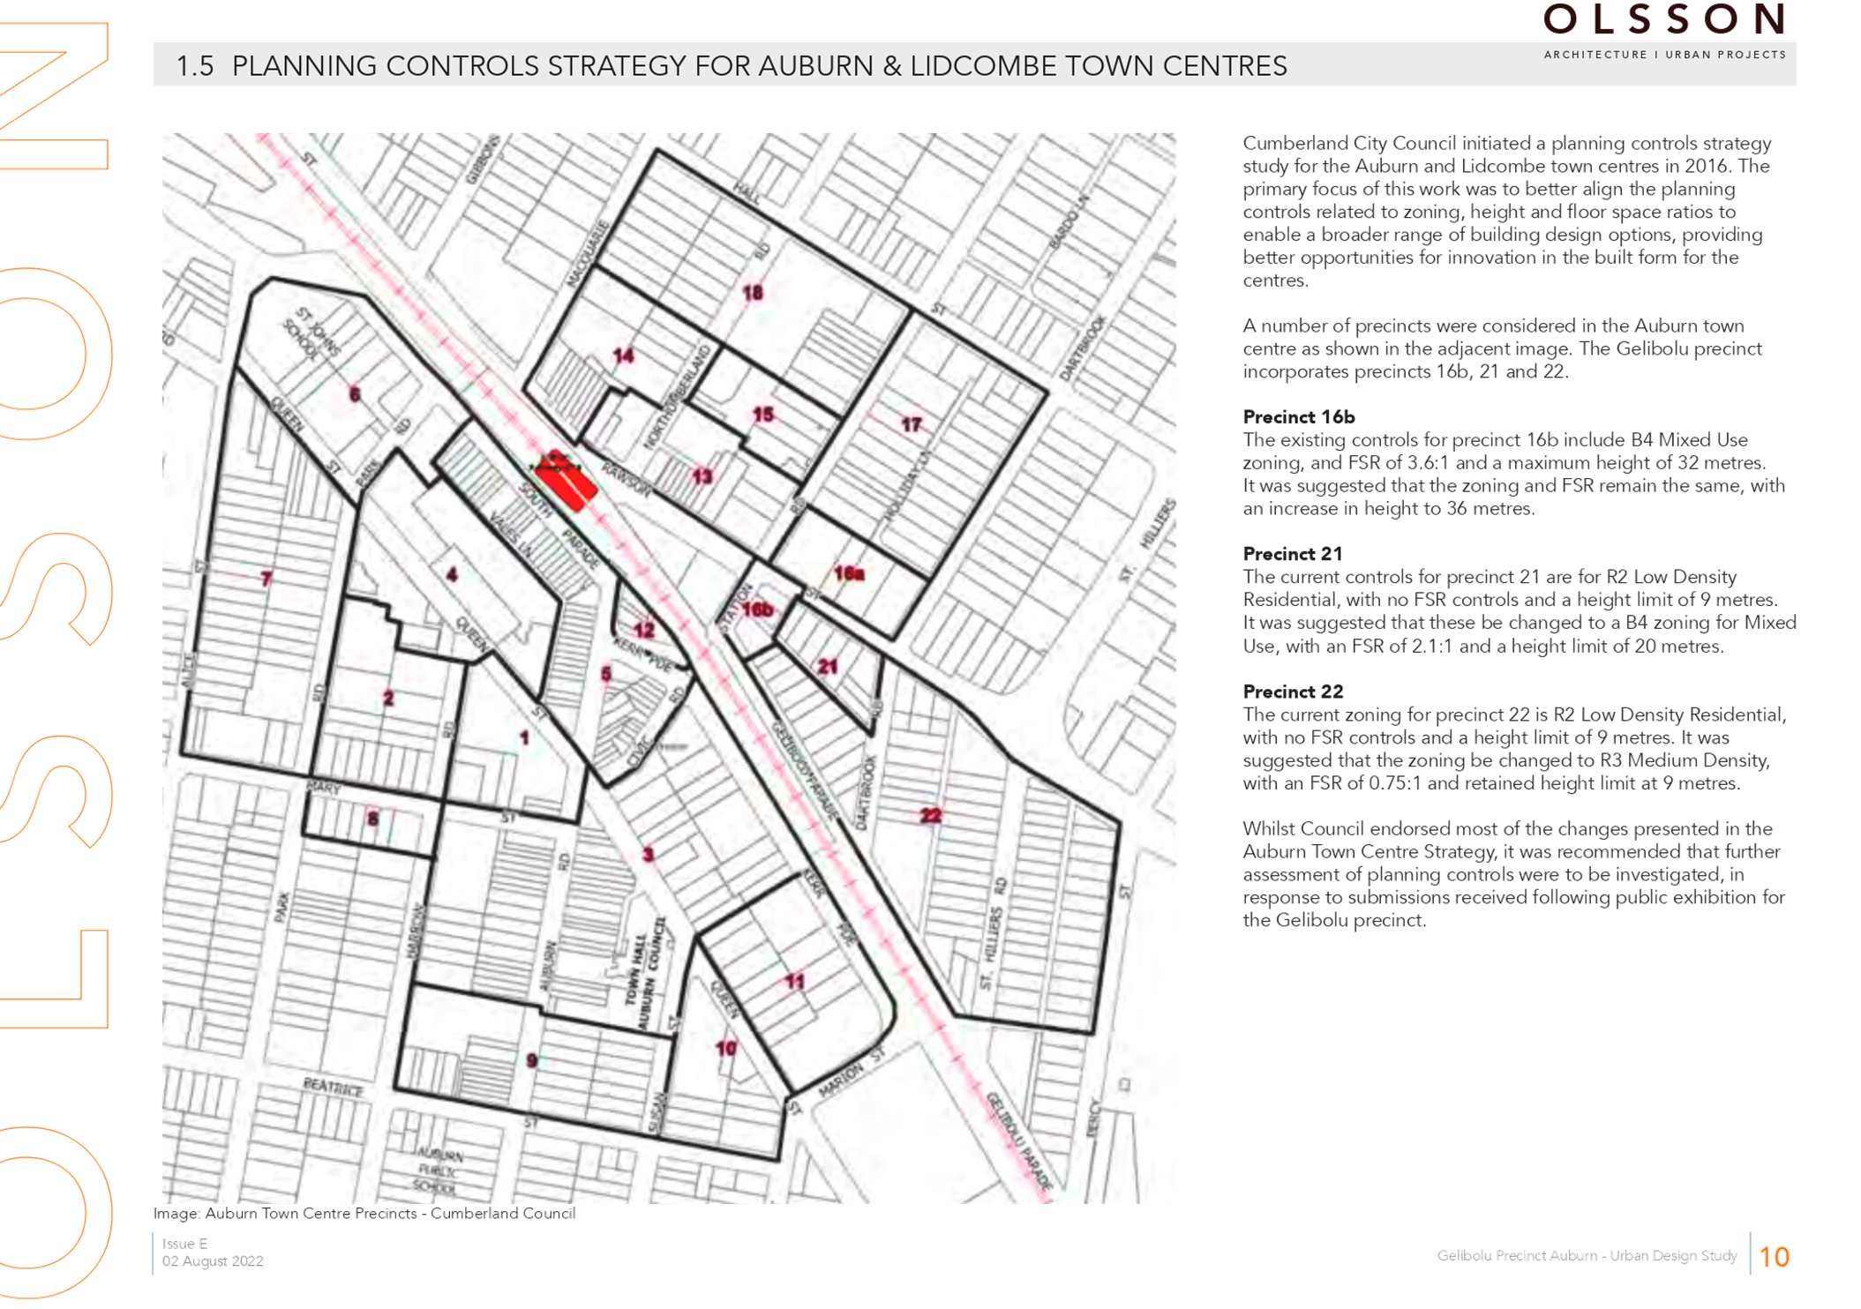Click precinct number 11 on map
The height and width of the screenshot is (1309, 1861).
coord(795,981)
